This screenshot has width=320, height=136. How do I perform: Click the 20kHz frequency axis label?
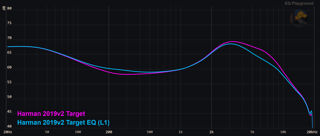pyautogui.click(x=312, y=132)
